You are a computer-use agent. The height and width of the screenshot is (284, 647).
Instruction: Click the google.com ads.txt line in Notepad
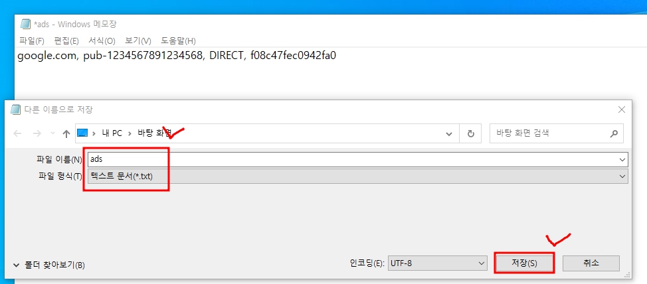point(177,56)
